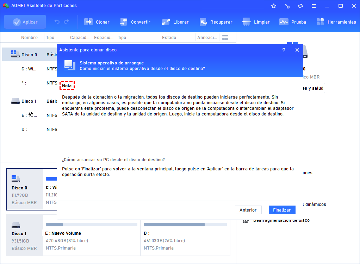
Task: Select Disco 1 in the disk list
Action: coord(29,101)
